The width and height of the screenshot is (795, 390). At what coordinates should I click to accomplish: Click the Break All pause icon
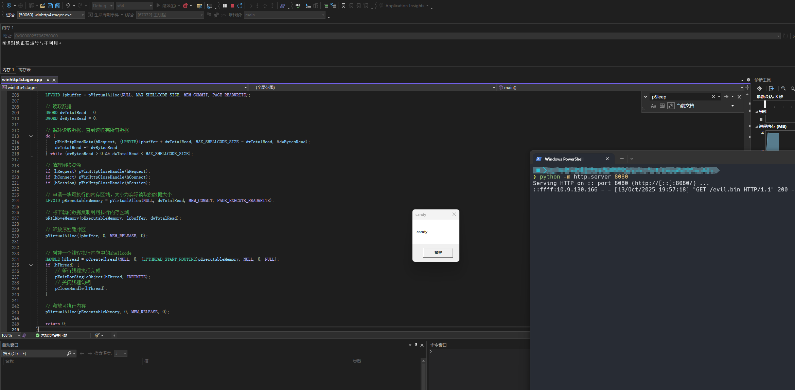click(225, 6)
